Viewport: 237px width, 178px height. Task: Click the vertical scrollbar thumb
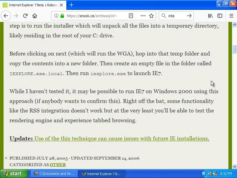234,49
